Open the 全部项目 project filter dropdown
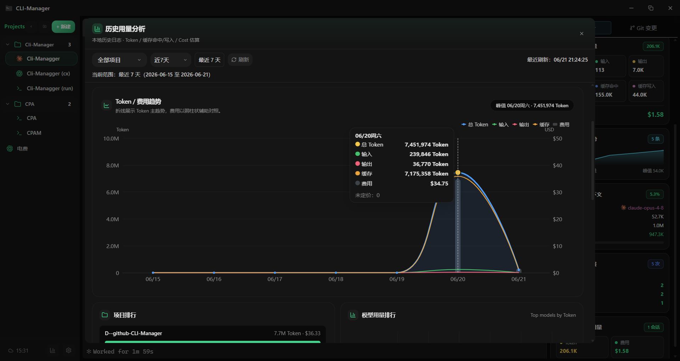 coord(119,60)
